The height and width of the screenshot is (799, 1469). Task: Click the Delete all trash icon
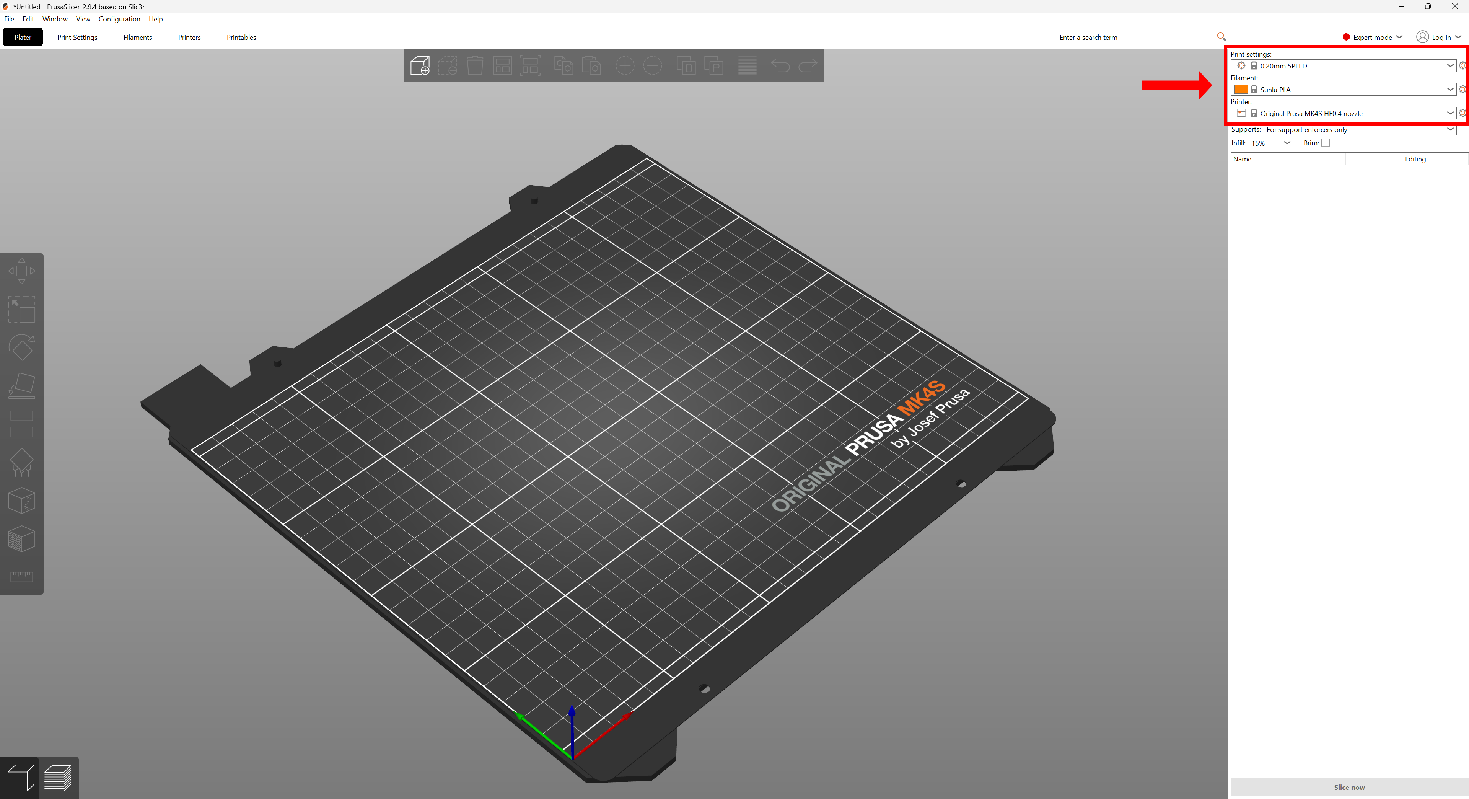coord(474,65)
